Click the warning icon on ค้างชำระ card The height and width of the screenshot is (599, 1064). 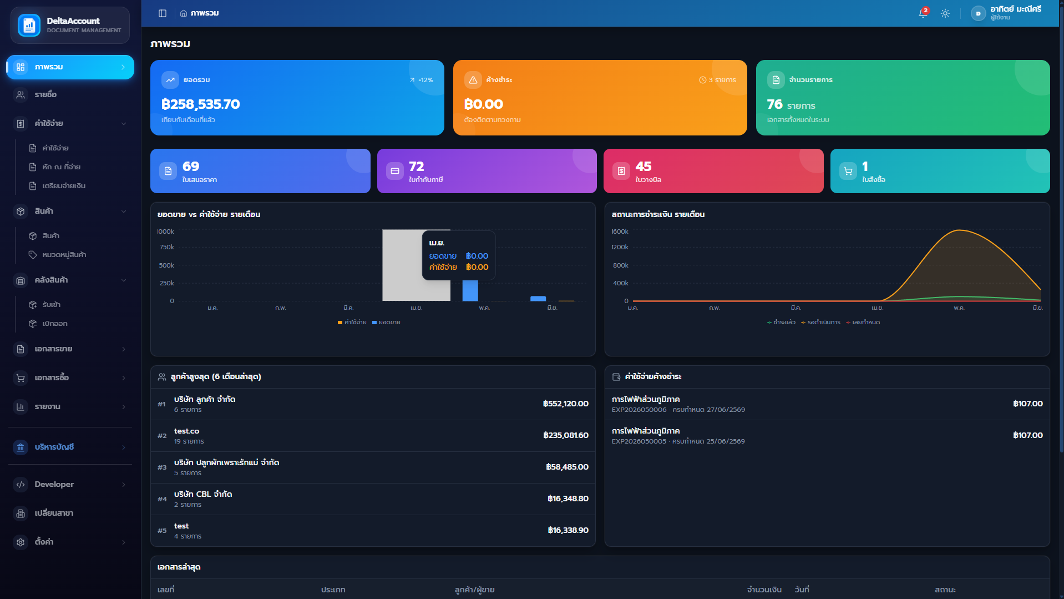pyautogui.click(x=473, y=80)
